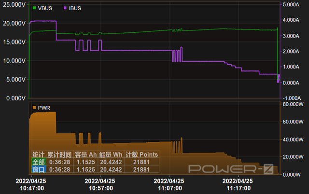This screenshot has height=194, width=309.
Task: Click the 容量 Ah column header
Action: (x=85, y=154)
